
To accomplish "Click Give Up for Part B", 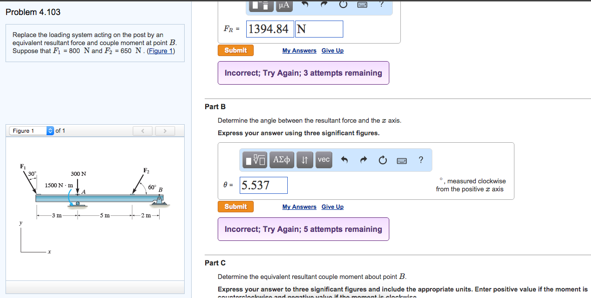I will 332,206.
